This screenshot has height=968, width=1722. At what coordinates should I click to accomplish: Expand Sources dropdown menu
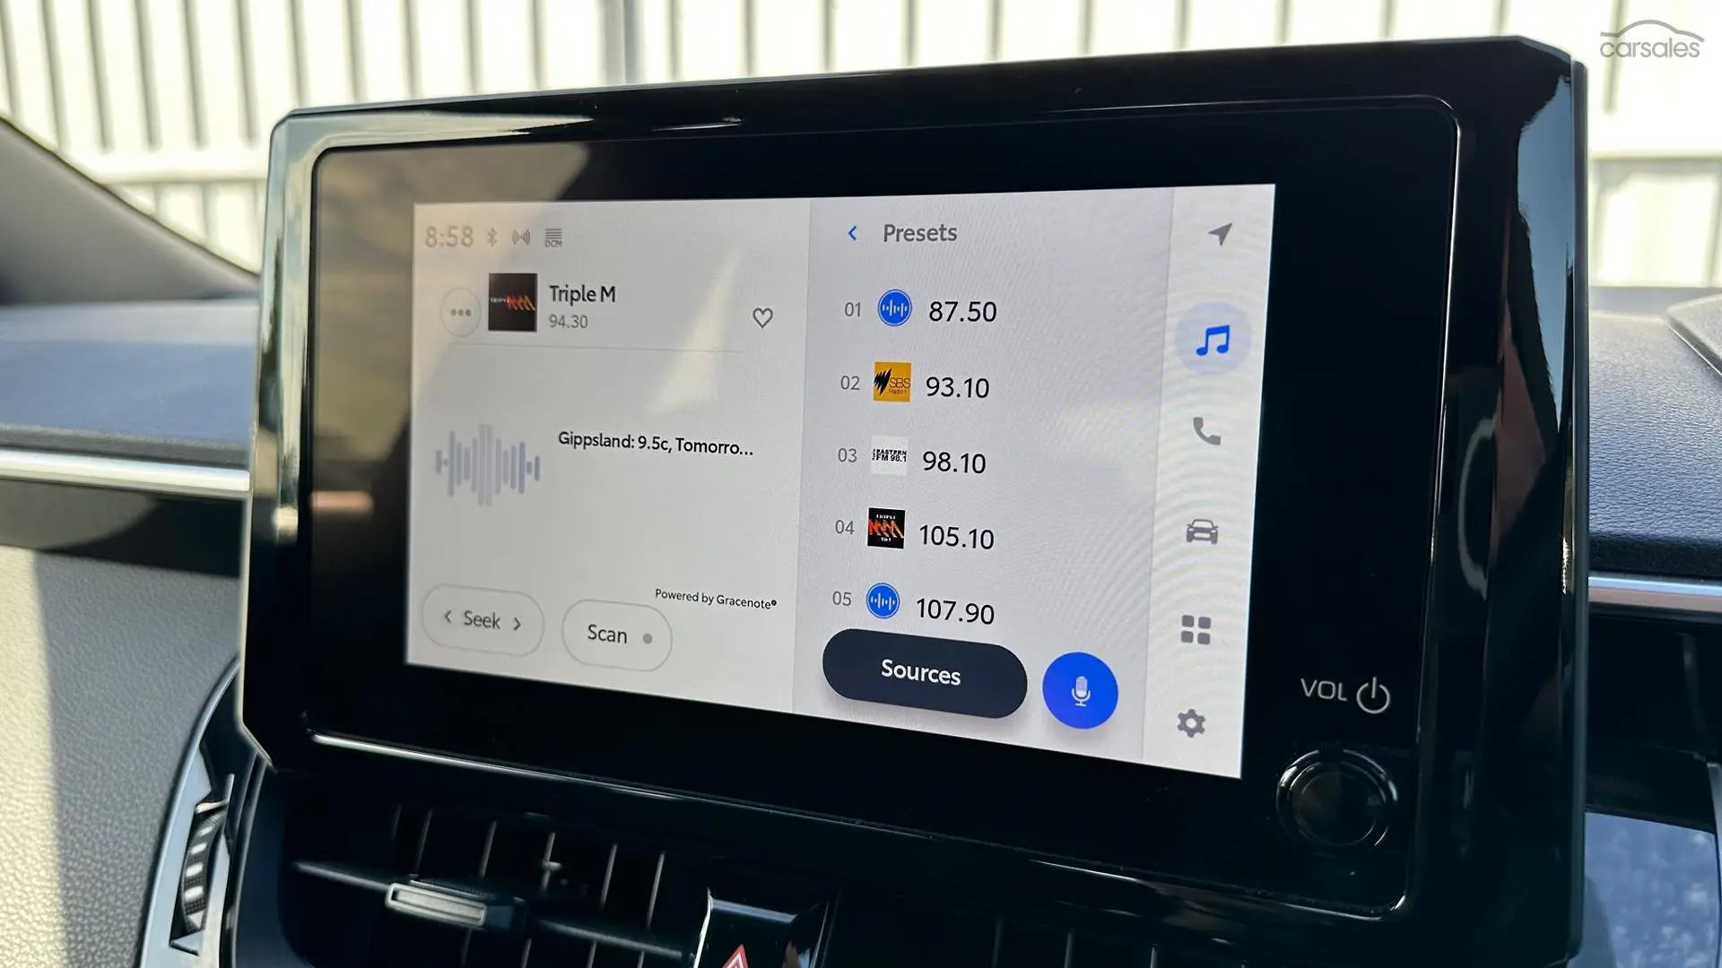click(x=923, y=671)
